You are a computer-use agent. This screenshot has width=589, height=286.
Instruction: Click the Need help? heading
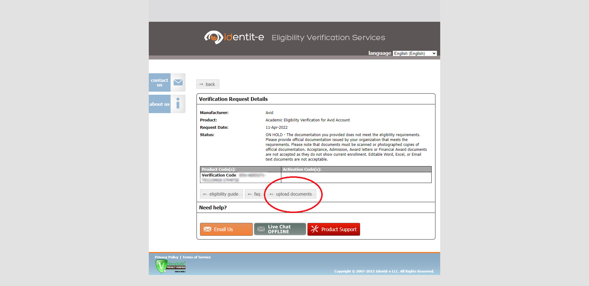tap(213, 208)
